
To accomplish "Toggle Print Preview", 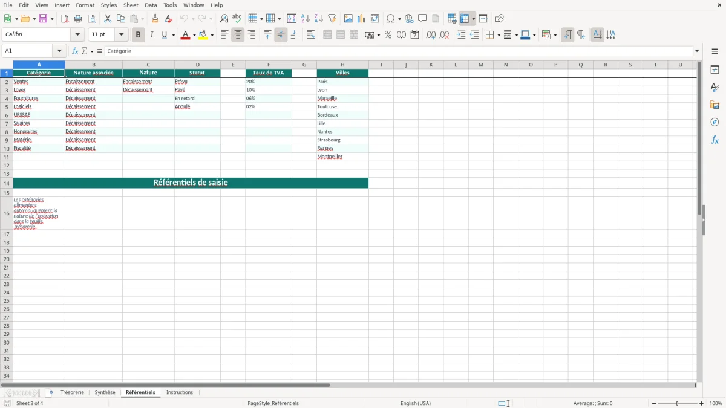I will pyautogui.click(x=91, y=19).
